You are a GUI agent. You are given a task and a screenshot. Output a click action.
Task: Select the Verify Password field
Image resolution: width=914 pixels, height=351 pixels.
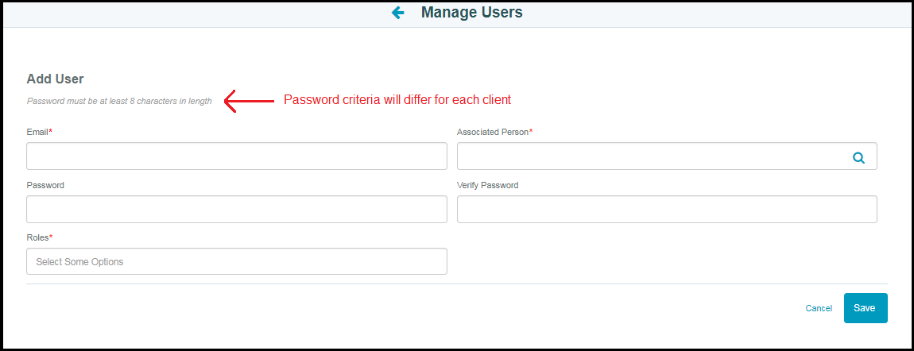[667, 209]
